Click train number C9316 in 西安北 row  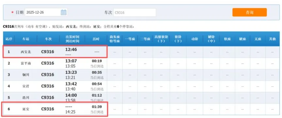click(x=48, y=52)
